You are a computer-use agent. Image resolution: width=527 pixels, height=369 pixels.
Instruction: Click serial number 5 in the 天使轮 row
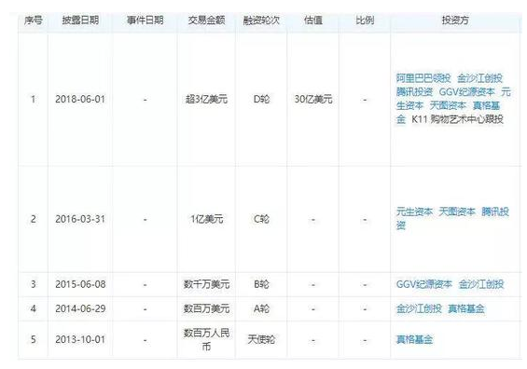pyautogui.click(x=33, y=339)
